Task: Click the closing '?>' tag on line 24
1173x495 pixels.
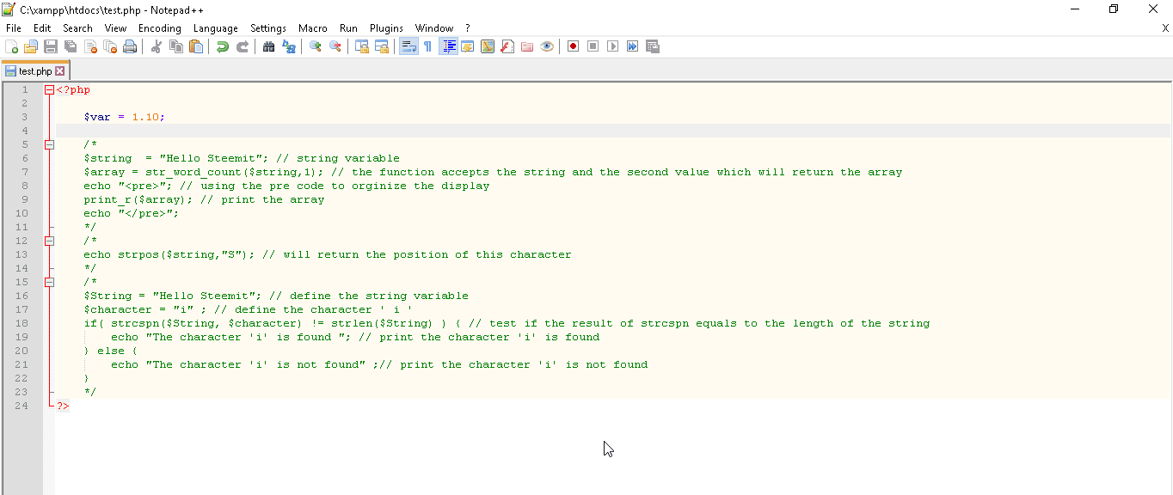Action: pos(63,406)
